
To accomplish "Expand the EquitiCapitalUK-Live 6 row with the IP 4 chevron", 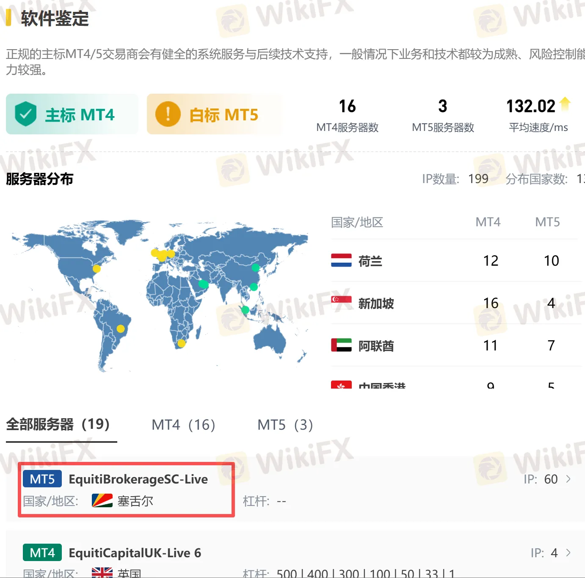I will click(x=568, y=553).
